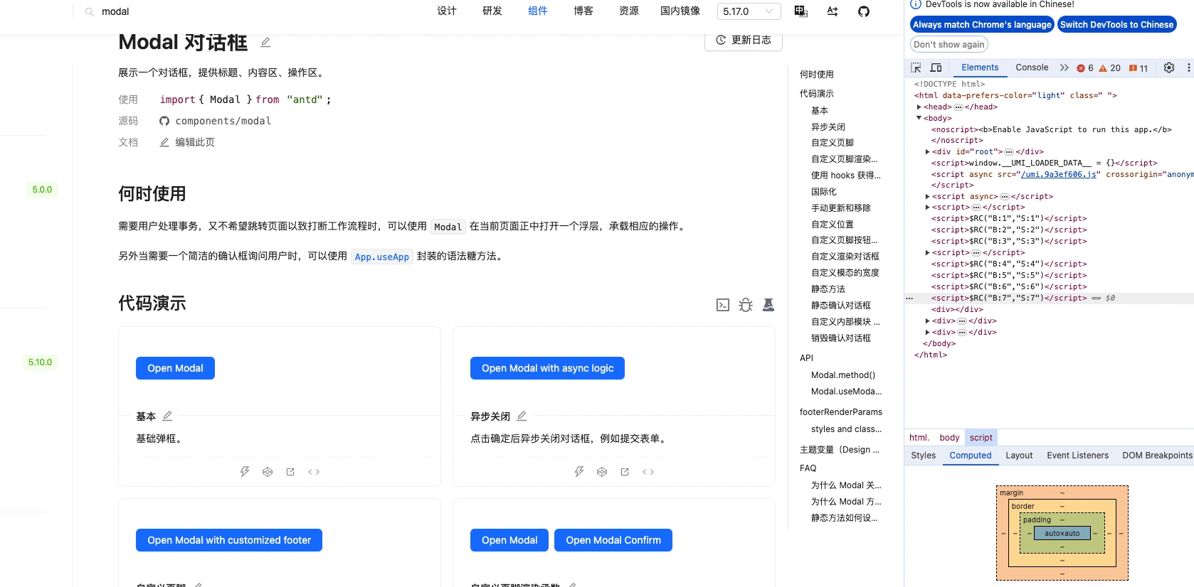The height and width of the screenshot is (587, 1194).
Task: Open the DOM Breakpoints pane tab
Action: pyautogui.click(x=1157, y=456)
